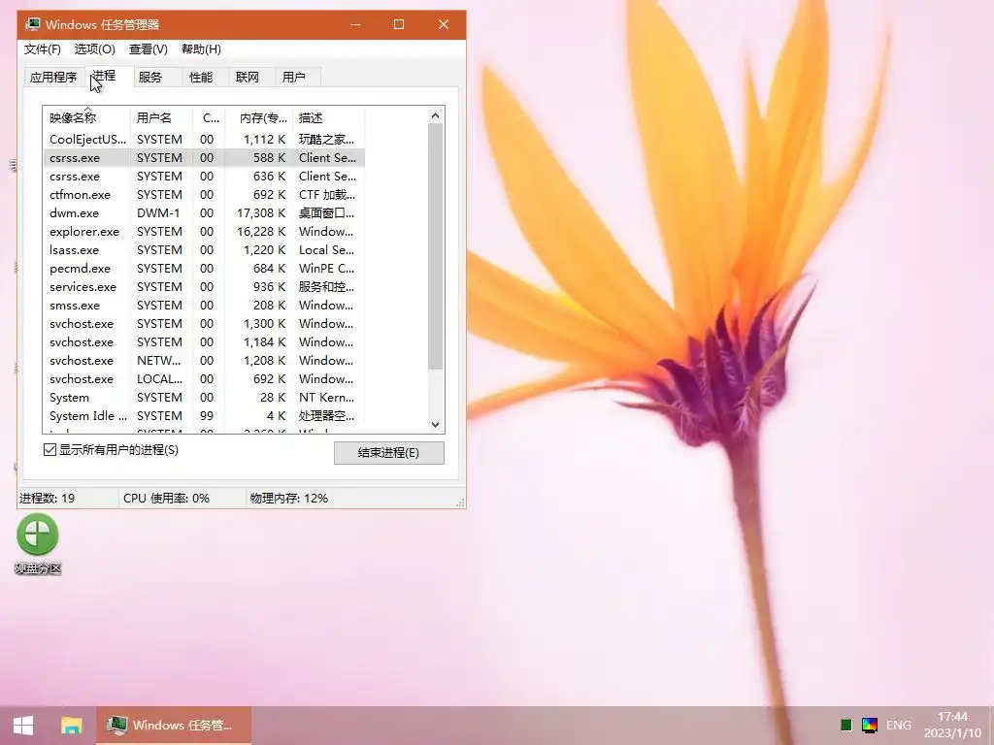Select the lsass.exe process

click(204, 249)
